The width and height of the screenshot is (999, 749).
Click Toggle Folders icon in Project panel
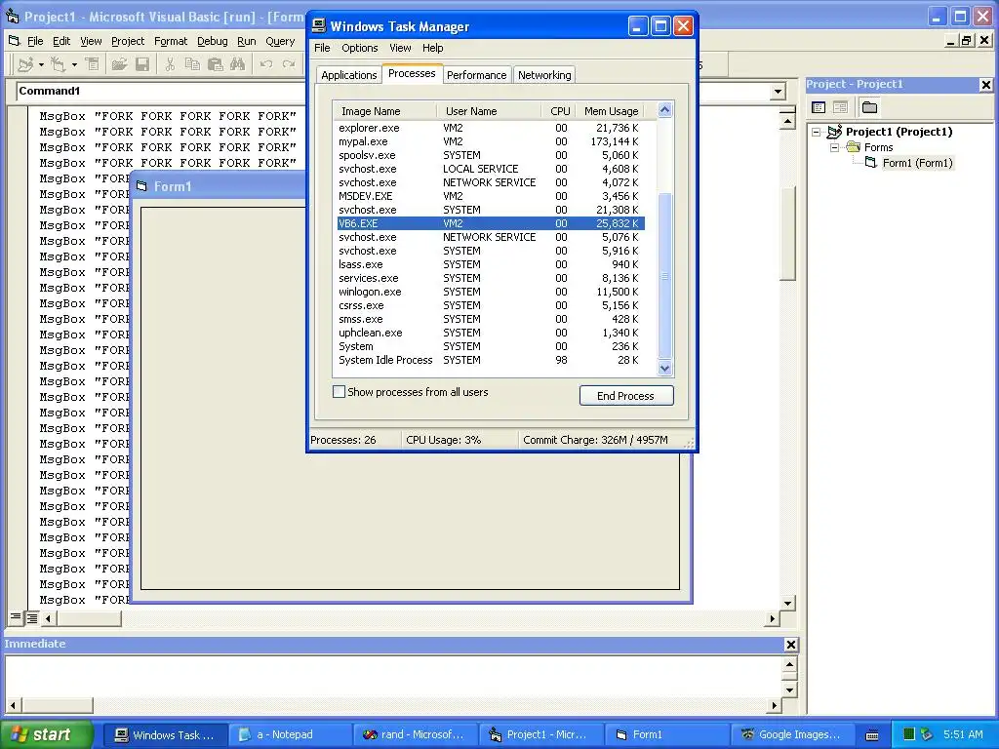(869, 107)
